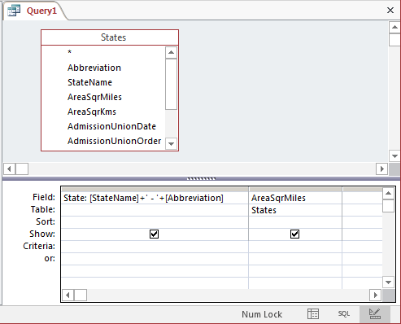Click the States table title bar

tap(110, 37)
